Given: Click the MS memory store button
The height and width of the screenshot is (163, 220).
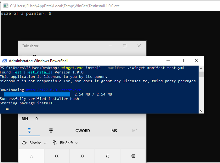Looking at the screenshot, I should pyautogui.click(x=114, y=131).
